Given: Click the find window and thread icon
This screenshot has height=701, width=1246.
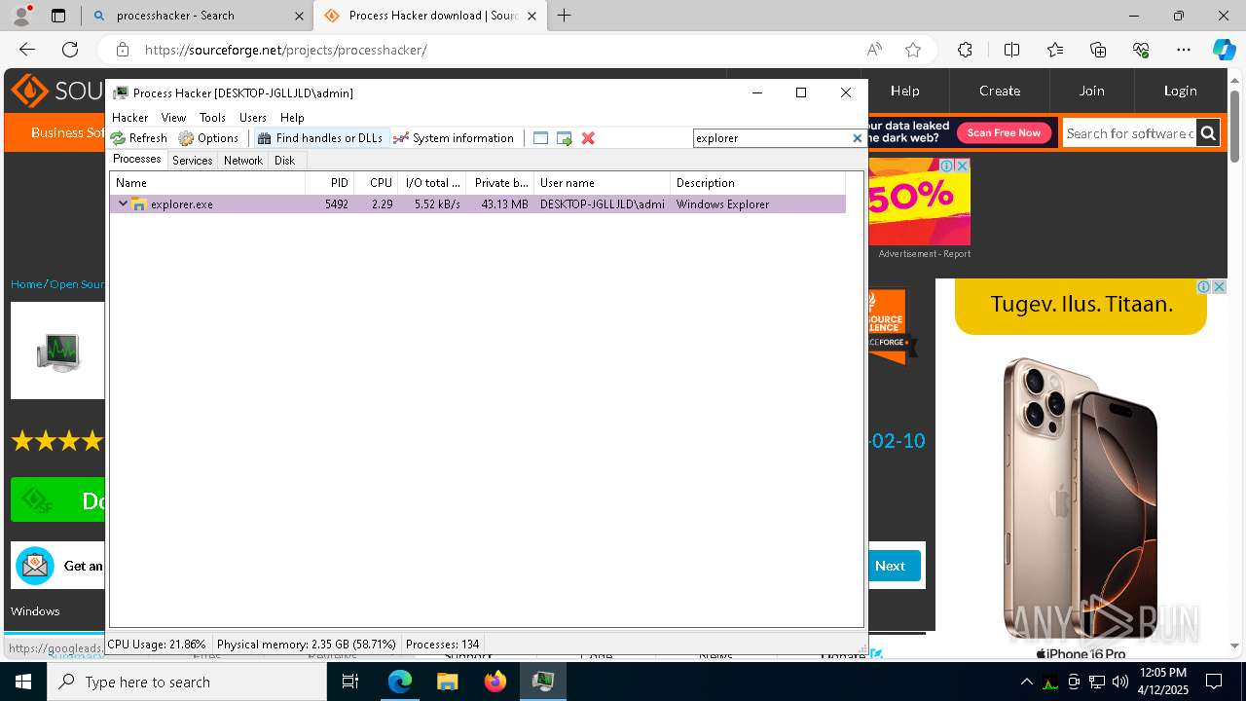Looking at the screenshot, I should click(565, 138).
